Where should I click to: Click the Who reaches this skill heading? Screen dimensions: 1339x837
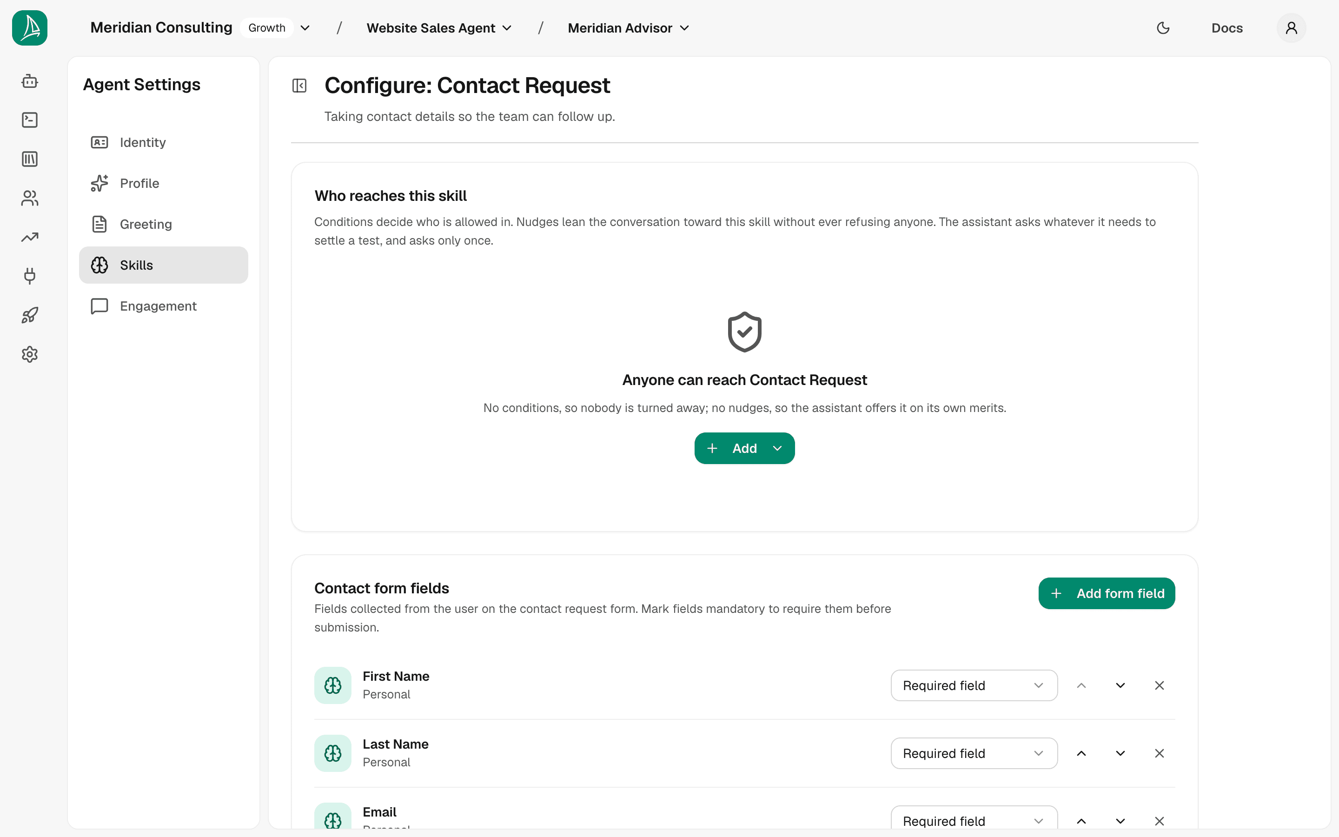391,196
